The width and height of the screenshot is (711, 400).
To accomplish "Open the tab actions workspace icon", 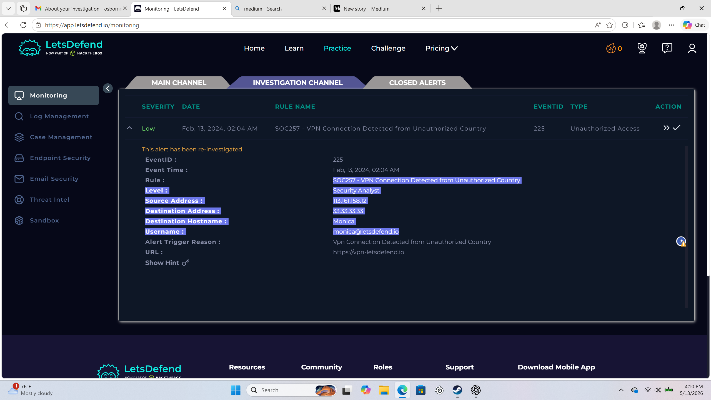I will coord(23,9).
